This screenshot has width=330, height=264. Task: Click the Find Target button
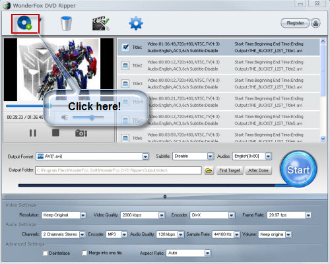230,170
